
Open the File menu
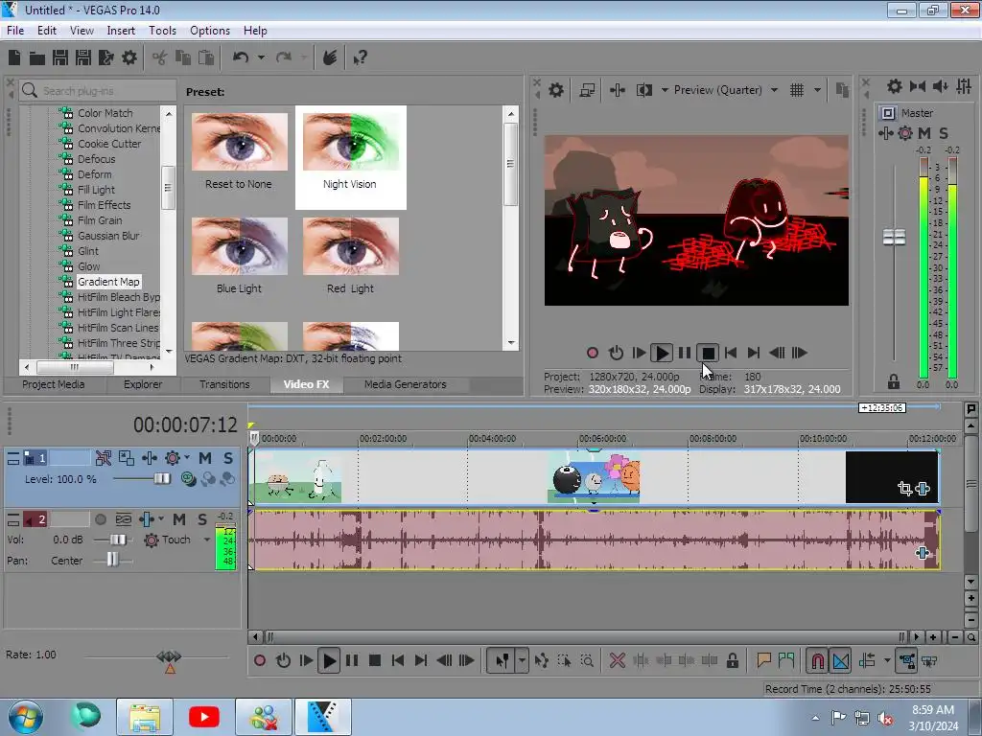coord(15,31)
